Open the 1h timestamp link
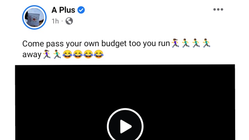249x140 pixels. tap(55, 21)
